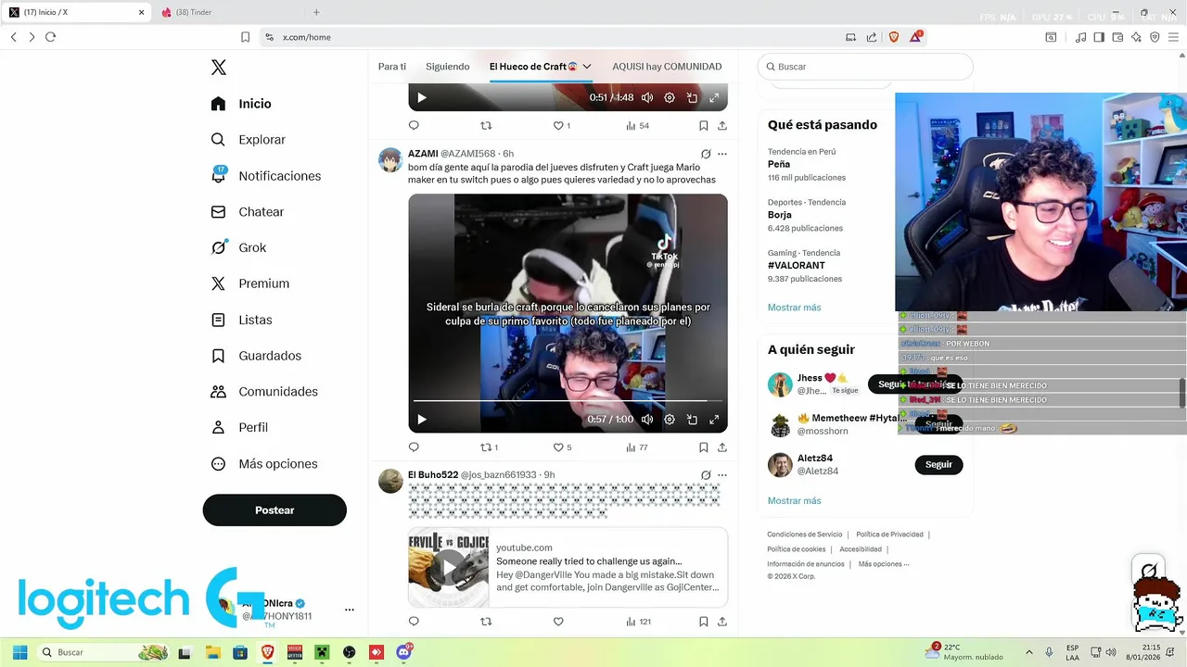This screenshot has width=1187, height=667.
Task: Open Brave Rewards triangle icon
Action: tap(916, 37)
